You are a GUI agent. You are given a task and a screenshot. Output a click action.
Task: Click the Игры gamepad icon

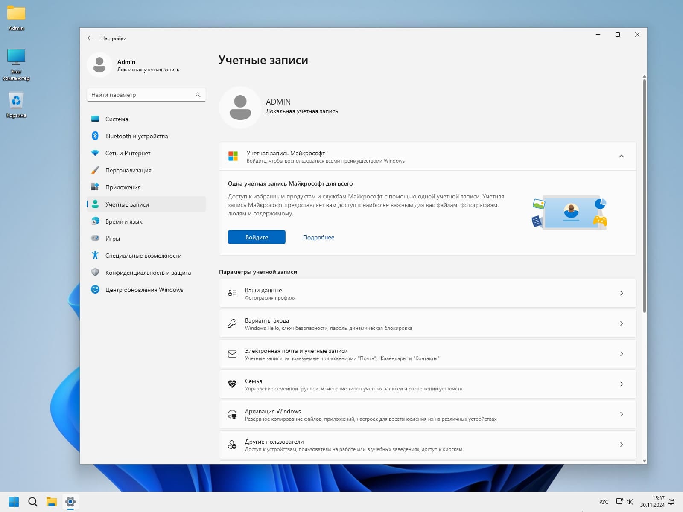(95, 239)
